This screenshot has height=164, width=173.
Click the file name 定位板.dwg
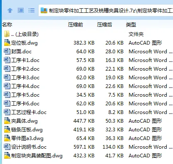click(24, 43)
